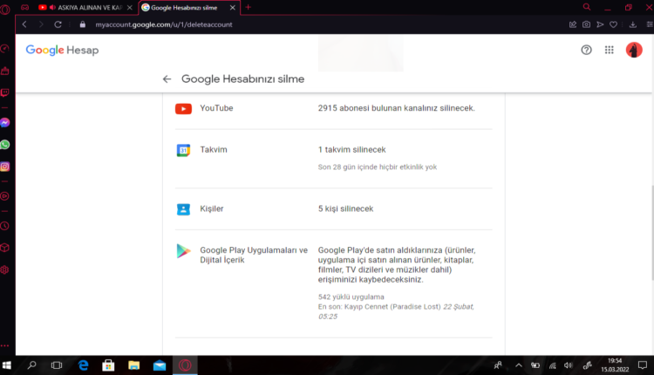654x375 pixels.
Task: Open History clock icon in the sidebar
Action: [x=5, y=226]
